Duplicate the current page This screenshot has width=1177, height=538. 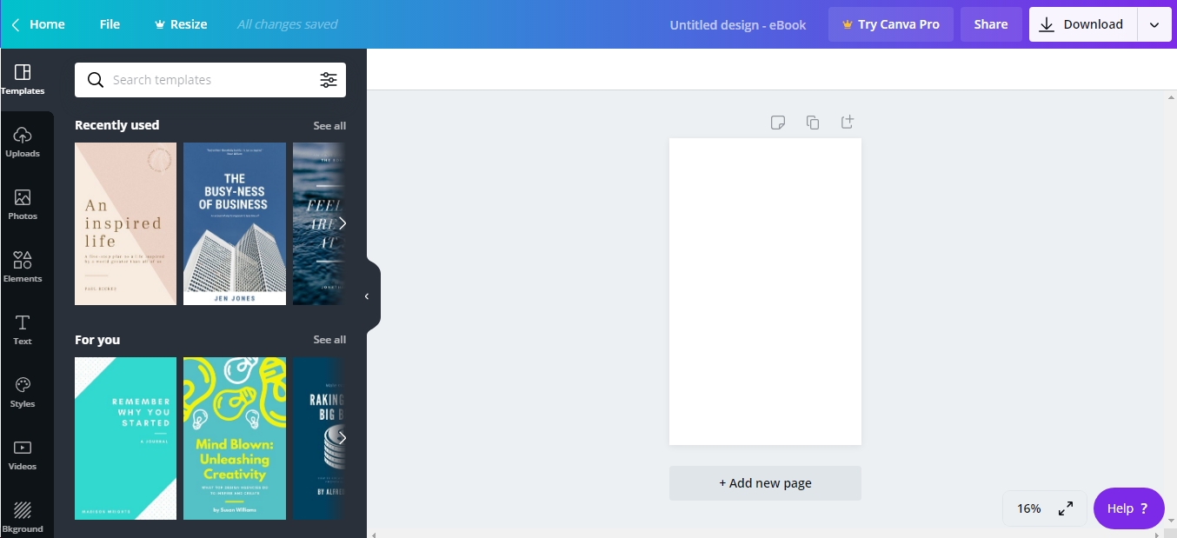[813, 123]
